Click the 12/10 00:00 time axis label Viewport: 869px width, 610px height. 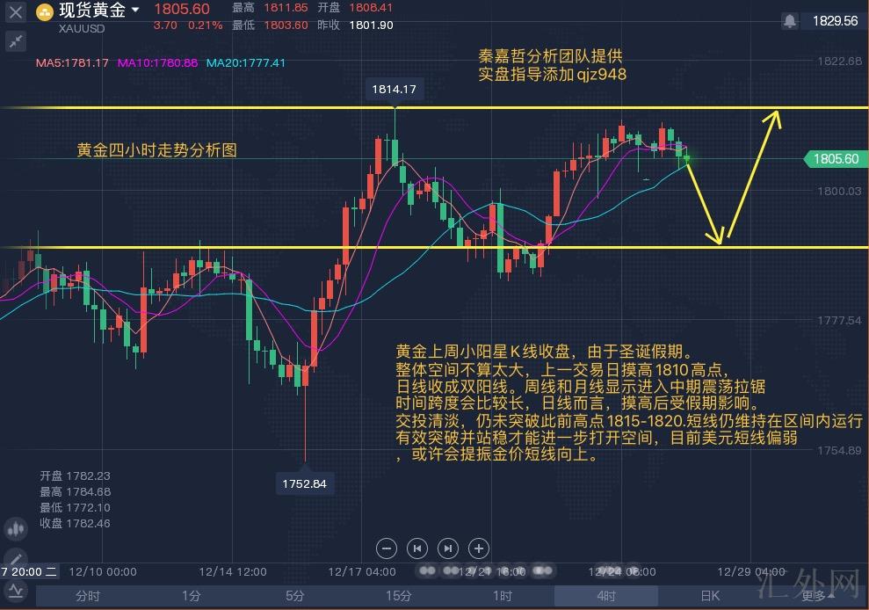[x=103, y=571]
